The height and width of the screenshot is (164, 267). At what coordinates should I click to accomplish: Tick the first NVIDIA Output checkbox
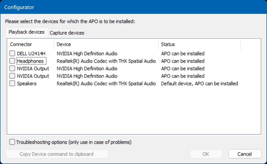pyautogui.click(x=12, y=69)
